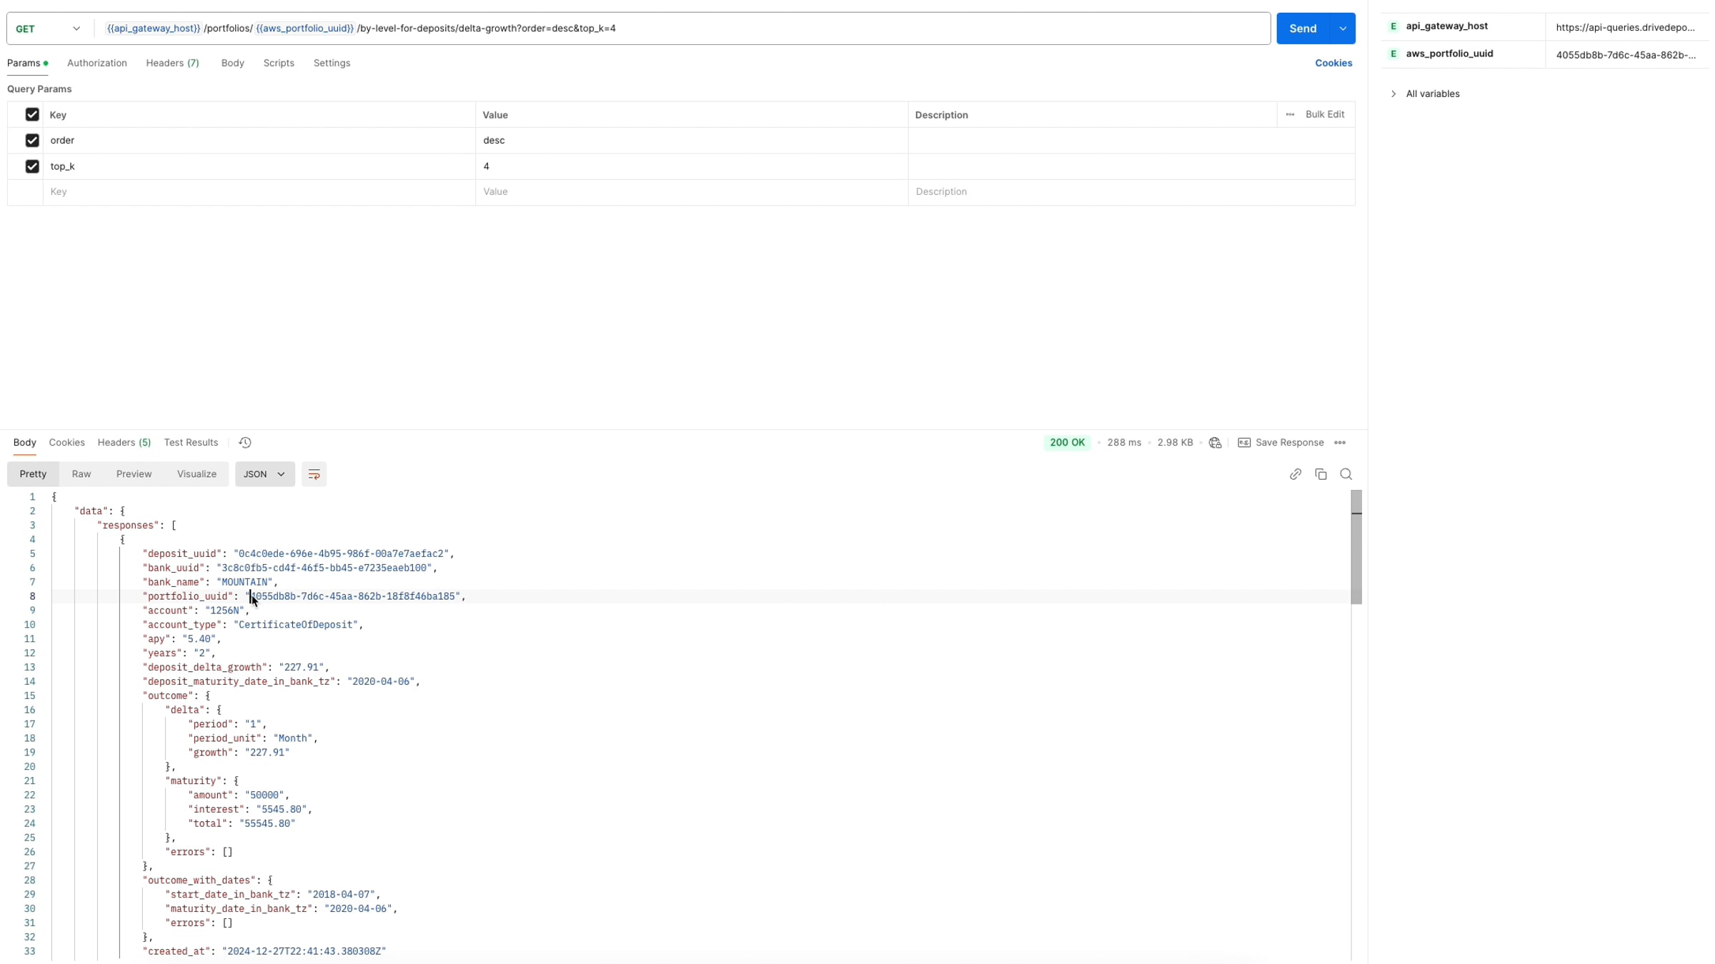
Task: Click the E badge next to api_gateway_host
Action: tap(1393, 26)
